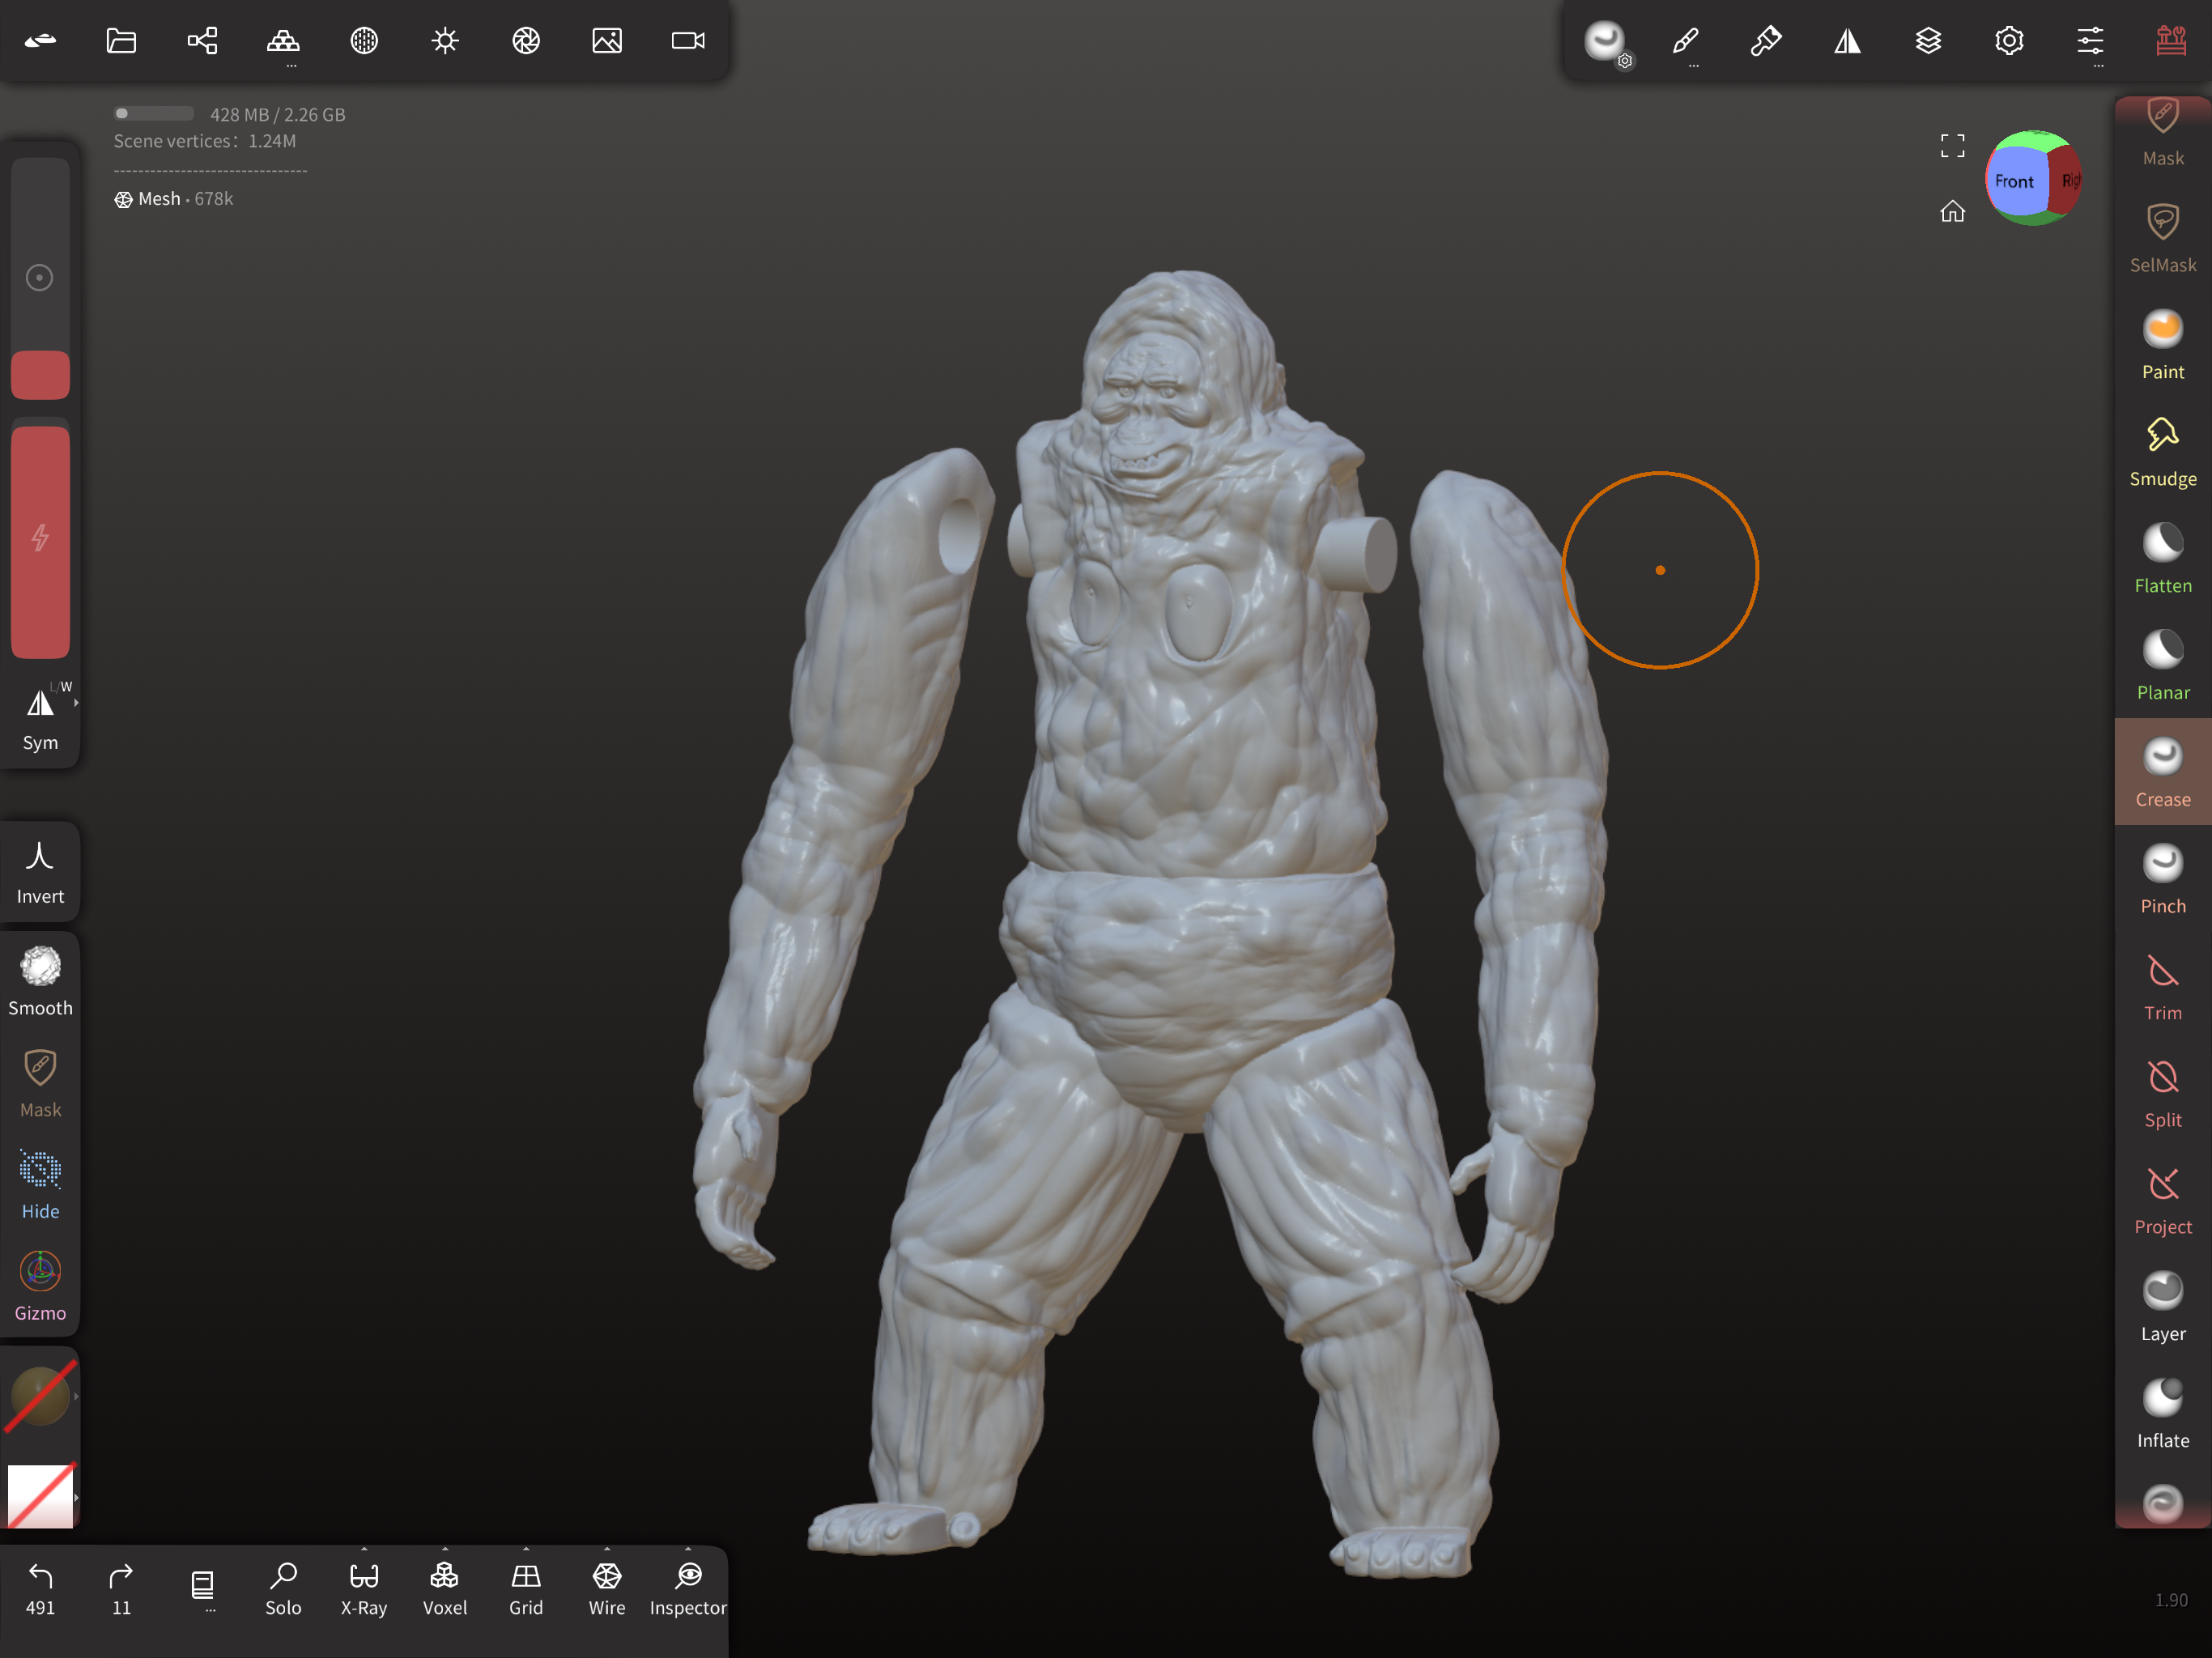2212x1658 pixels.
Task: Open the Topology menu
Action: [283, 41]
